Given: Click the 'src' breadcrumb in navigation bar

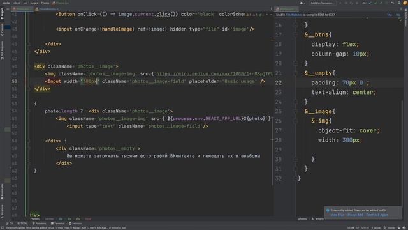Looking at the screenshot, I should click(25, 3).
